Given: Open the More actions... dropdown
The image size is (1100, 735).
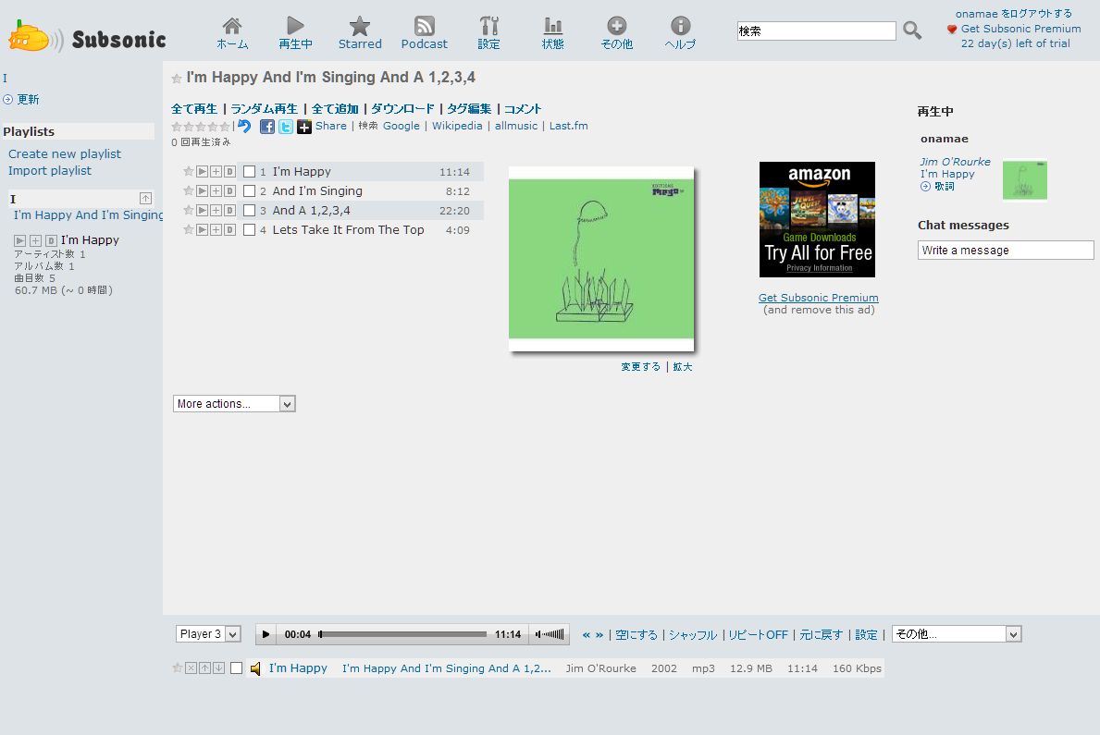Looking at the screenshot, I should (234, 404).
